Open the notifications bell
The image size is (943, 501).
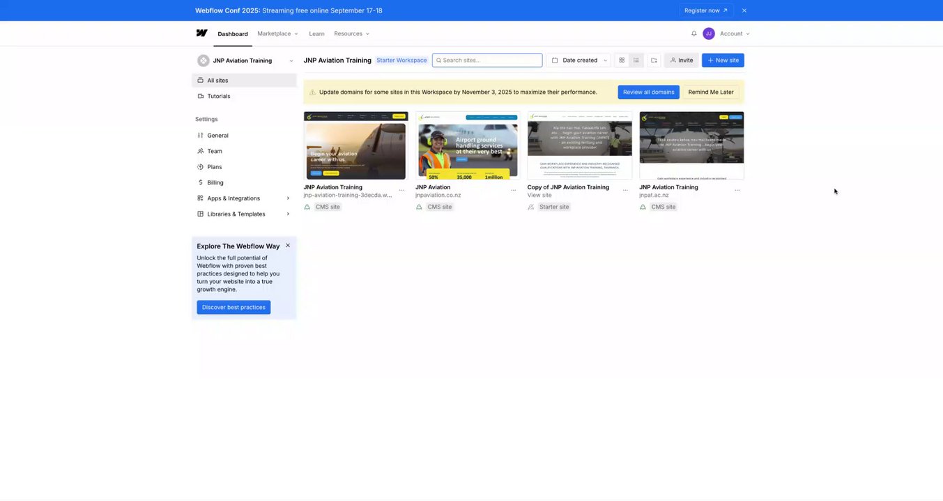pos(693,33)
